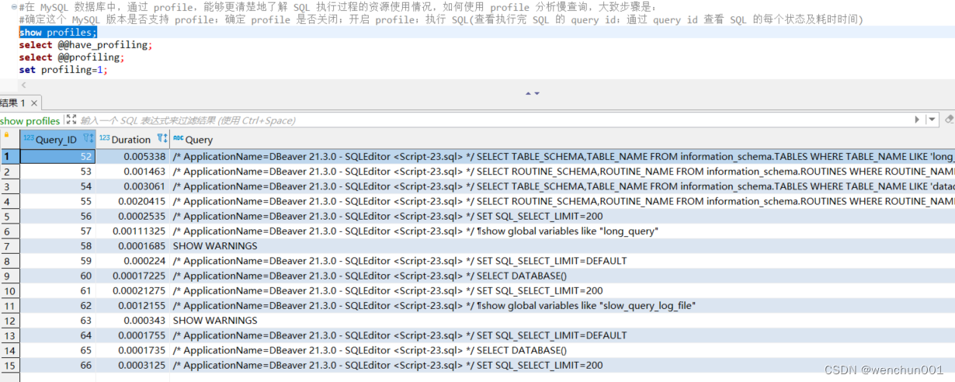Image resolution: width=955 pixels, height=382 pixels.
Task: Open the filter history dropdown arrow
Action: (x=932, y=120)
